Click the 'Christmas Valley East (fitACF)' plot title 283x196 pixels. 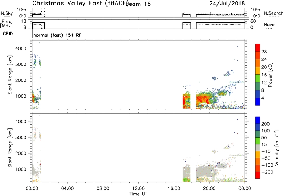[x=81, y=4]
